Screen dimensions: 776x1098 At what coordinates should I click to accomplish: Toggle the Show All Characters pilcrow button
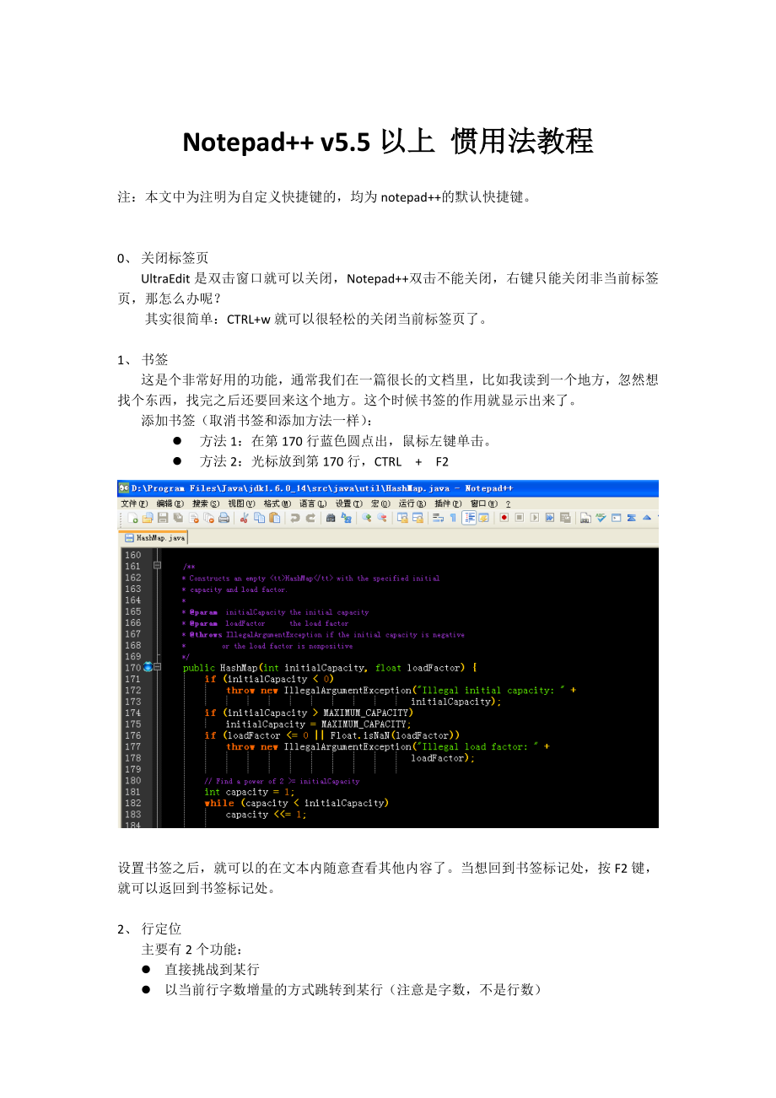[453, 518]
